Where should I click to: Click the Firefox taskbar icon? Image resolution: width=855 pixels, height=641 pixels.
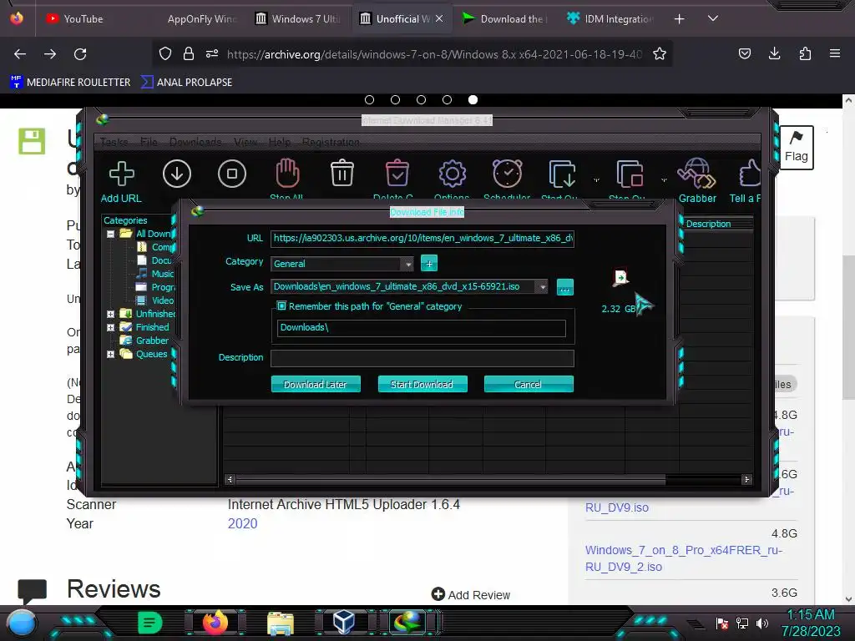(x=215, y=623)
